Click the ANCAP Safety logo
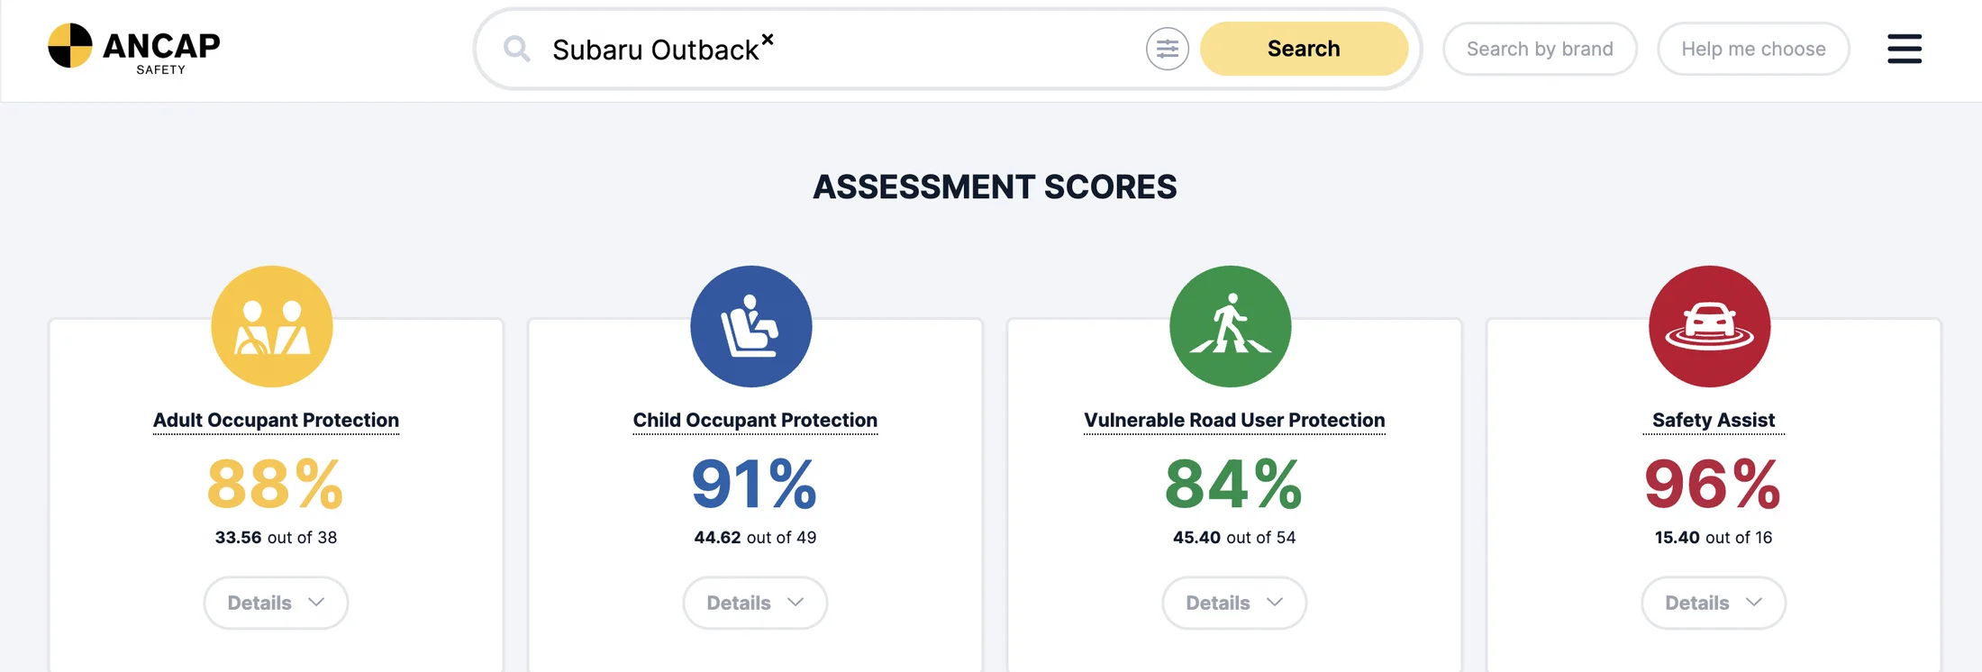The image size is (1982, 672). click(x=133, y=49)
